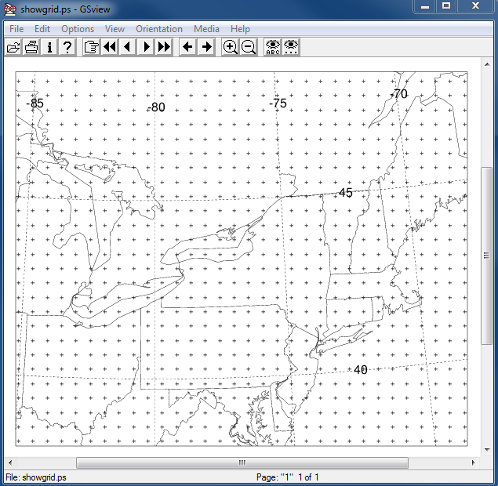Skip back with double left arrow icon
The image size is (498, 486).
109,47
